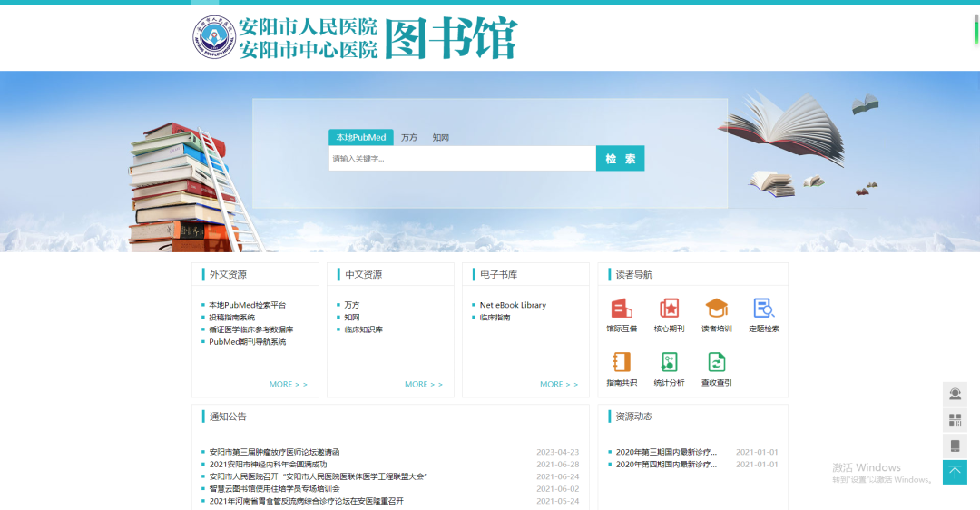The width and height of the screenshot is (980, 510).
Task: Focus the keyword search input field
Action: click(461, 159)
